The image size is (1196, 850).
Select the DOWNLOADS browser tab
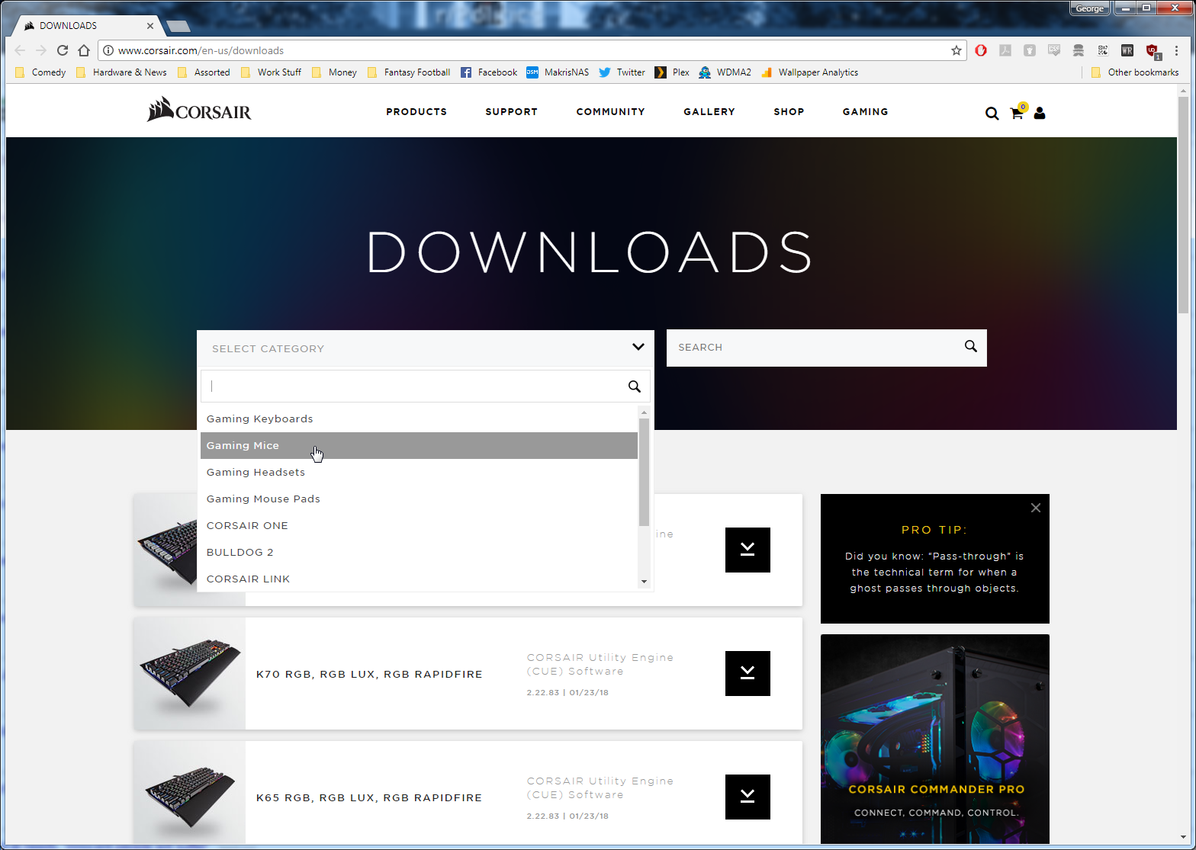[x=88, y=25]
